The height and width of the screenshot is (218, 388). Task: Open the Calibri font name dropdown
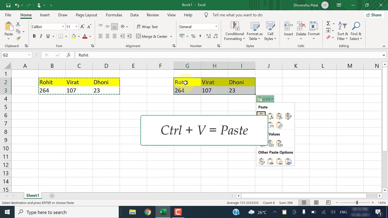(63, 27)
